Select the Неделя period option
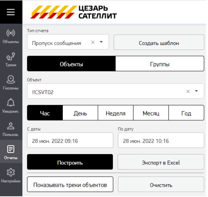This screenshot has height=197, width=208. click(x=115, y=113)
